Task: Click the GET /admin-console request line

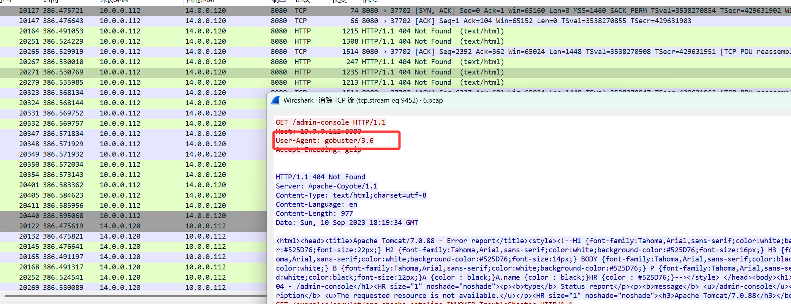Action: pos(330,122)
